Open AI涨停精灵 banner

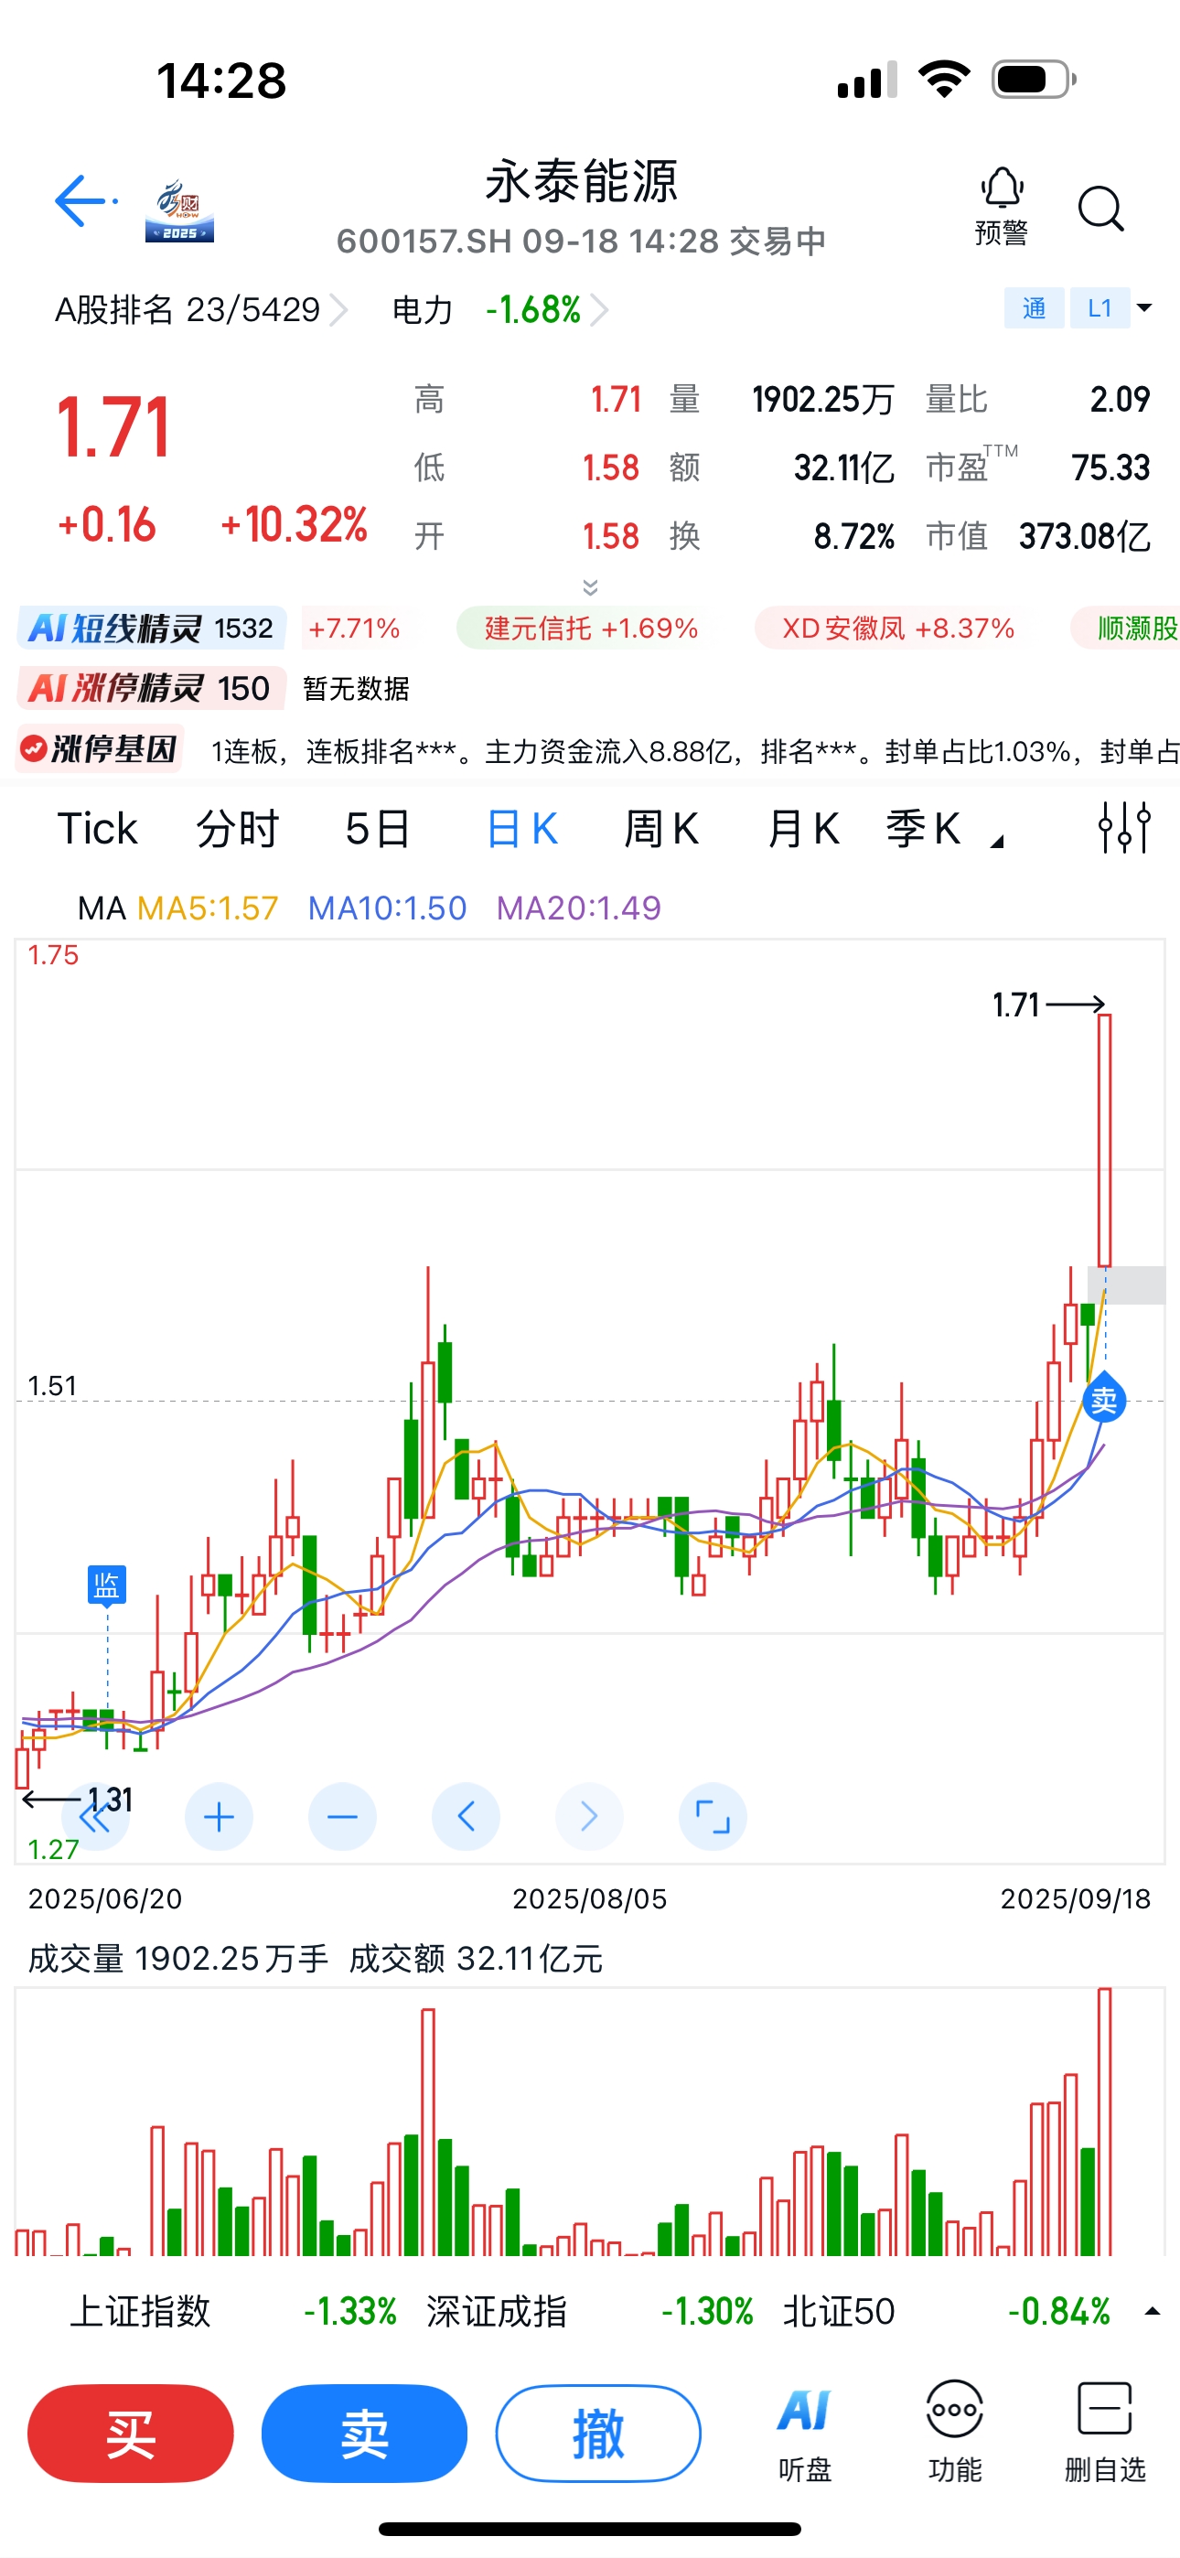coord(151,688)
